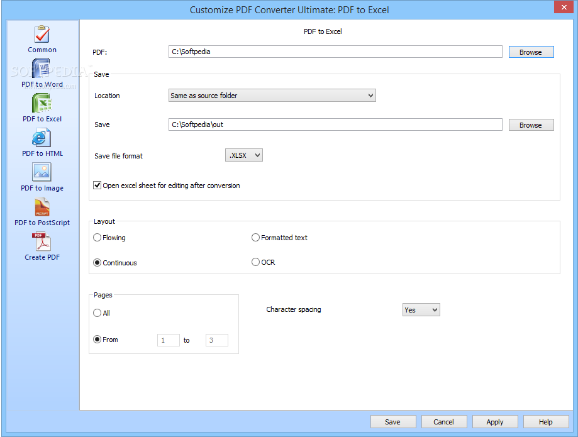
Task: Click the Cancel button
Action: click(x=444, y=422)
